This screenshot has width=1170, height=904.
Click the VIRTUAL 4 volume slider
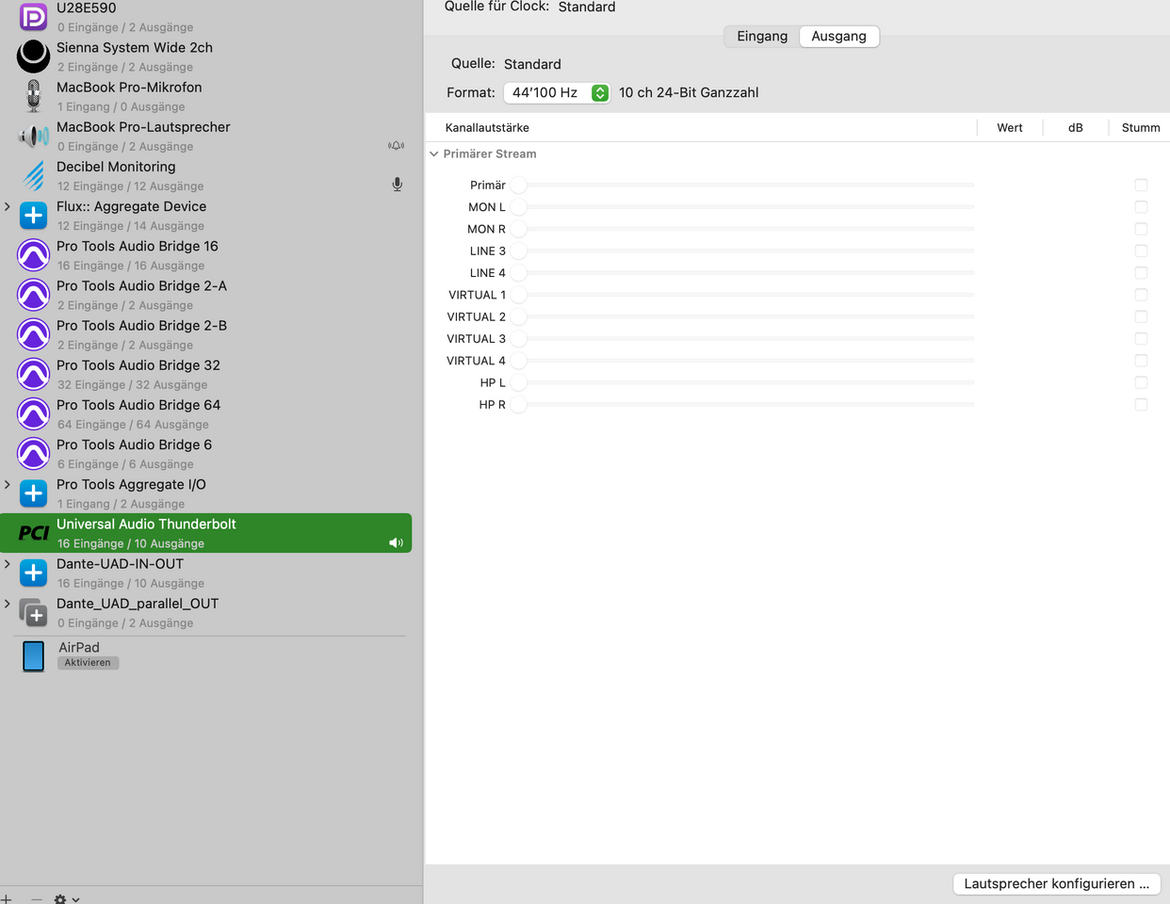click(744, 361)
